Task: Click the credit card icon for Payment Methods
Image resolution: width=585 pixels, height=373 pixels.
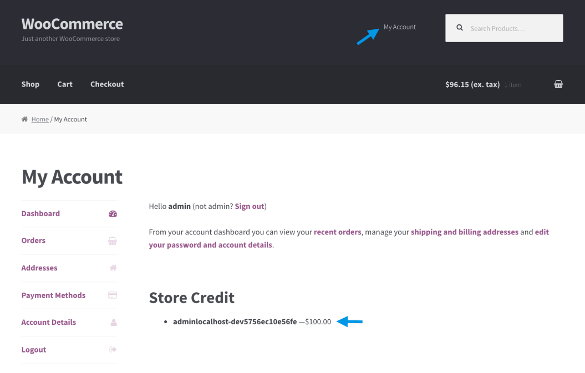Action: (x=113, y=295)
